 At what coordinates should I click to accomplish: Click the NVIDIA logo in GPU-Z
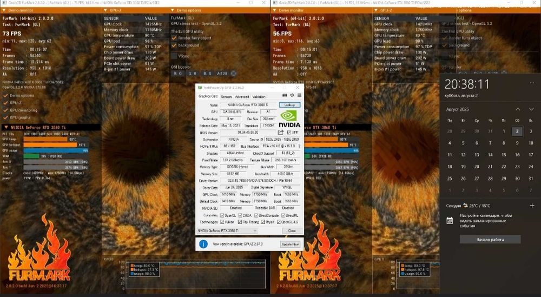tap(289, 119)
